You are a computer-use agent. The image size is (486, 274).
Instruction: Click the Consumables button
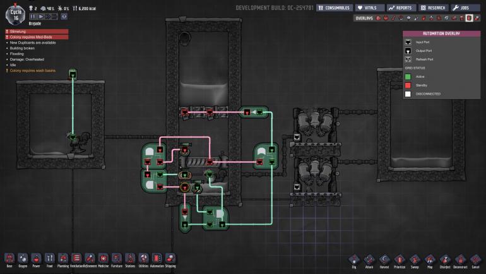coord(335,8)
